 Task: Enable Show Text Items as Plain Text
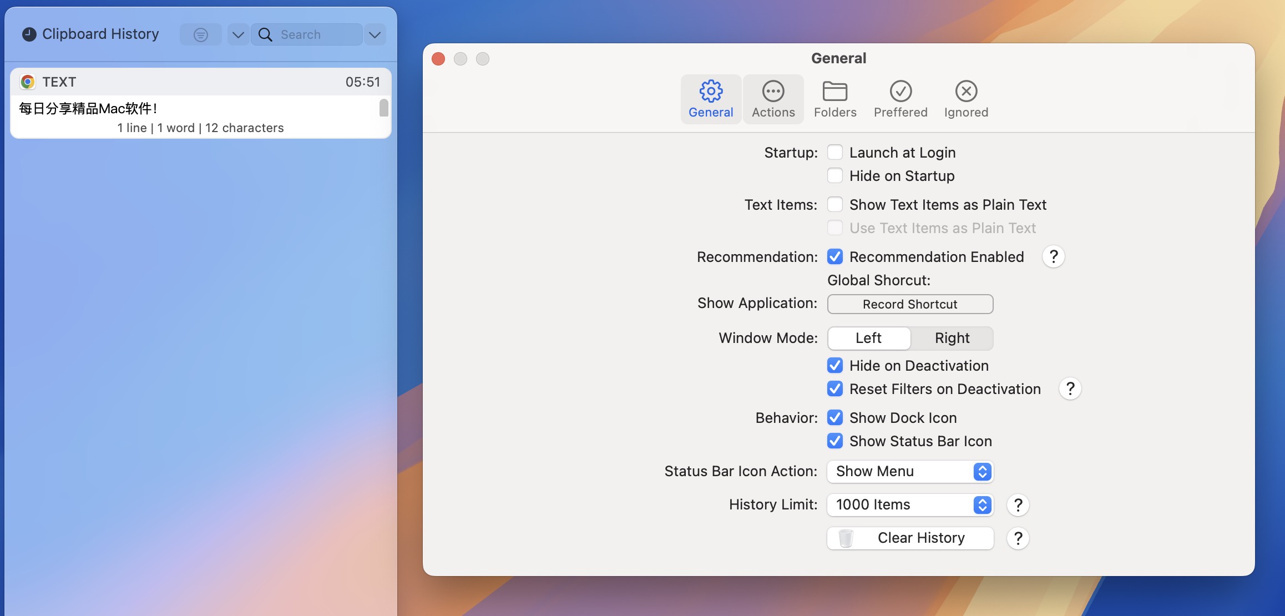[835, 204]
